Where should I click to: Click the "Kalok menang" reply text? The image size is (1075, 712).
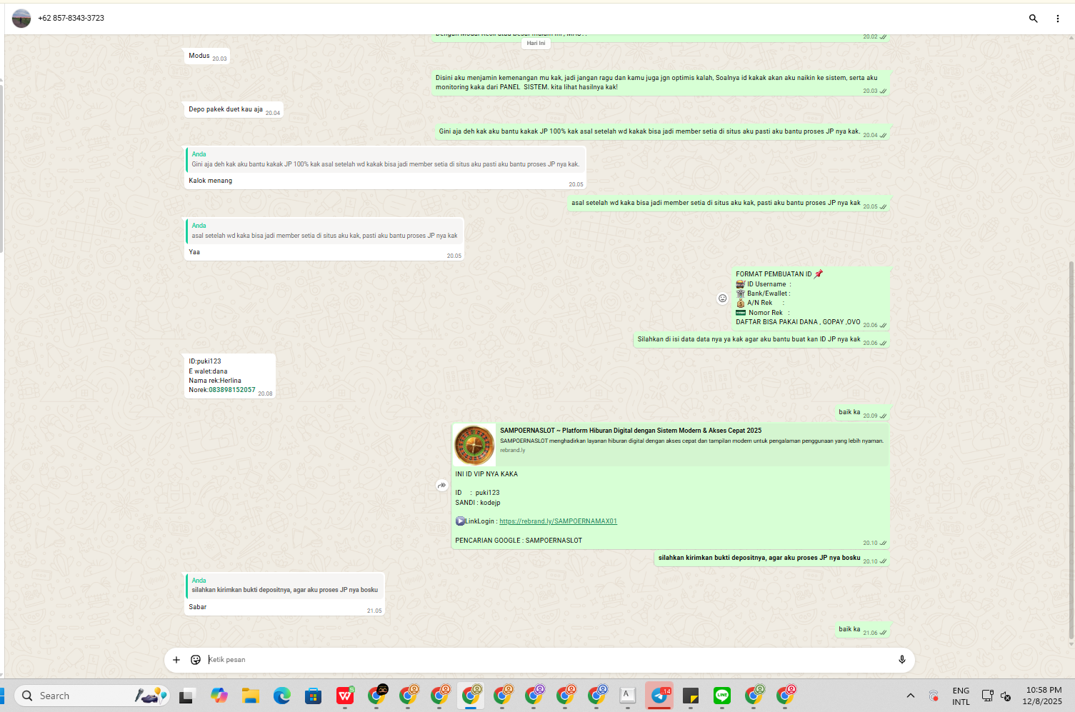click(211, 181)
